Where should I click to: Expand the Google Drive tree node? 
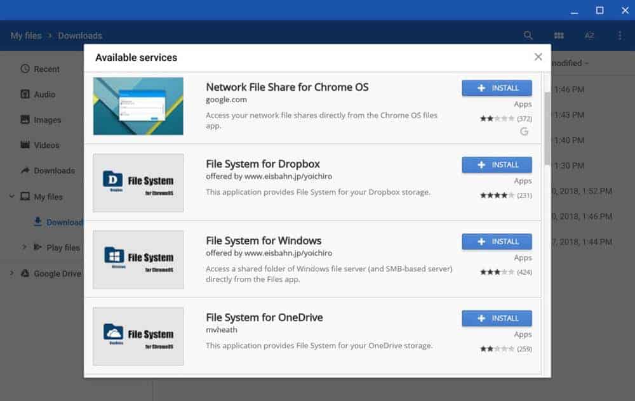click(x=11, y=273)
